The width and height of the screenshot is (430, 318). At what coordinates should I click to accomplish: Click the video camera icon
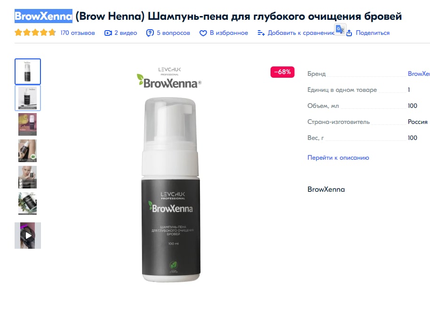coord(108,33)
